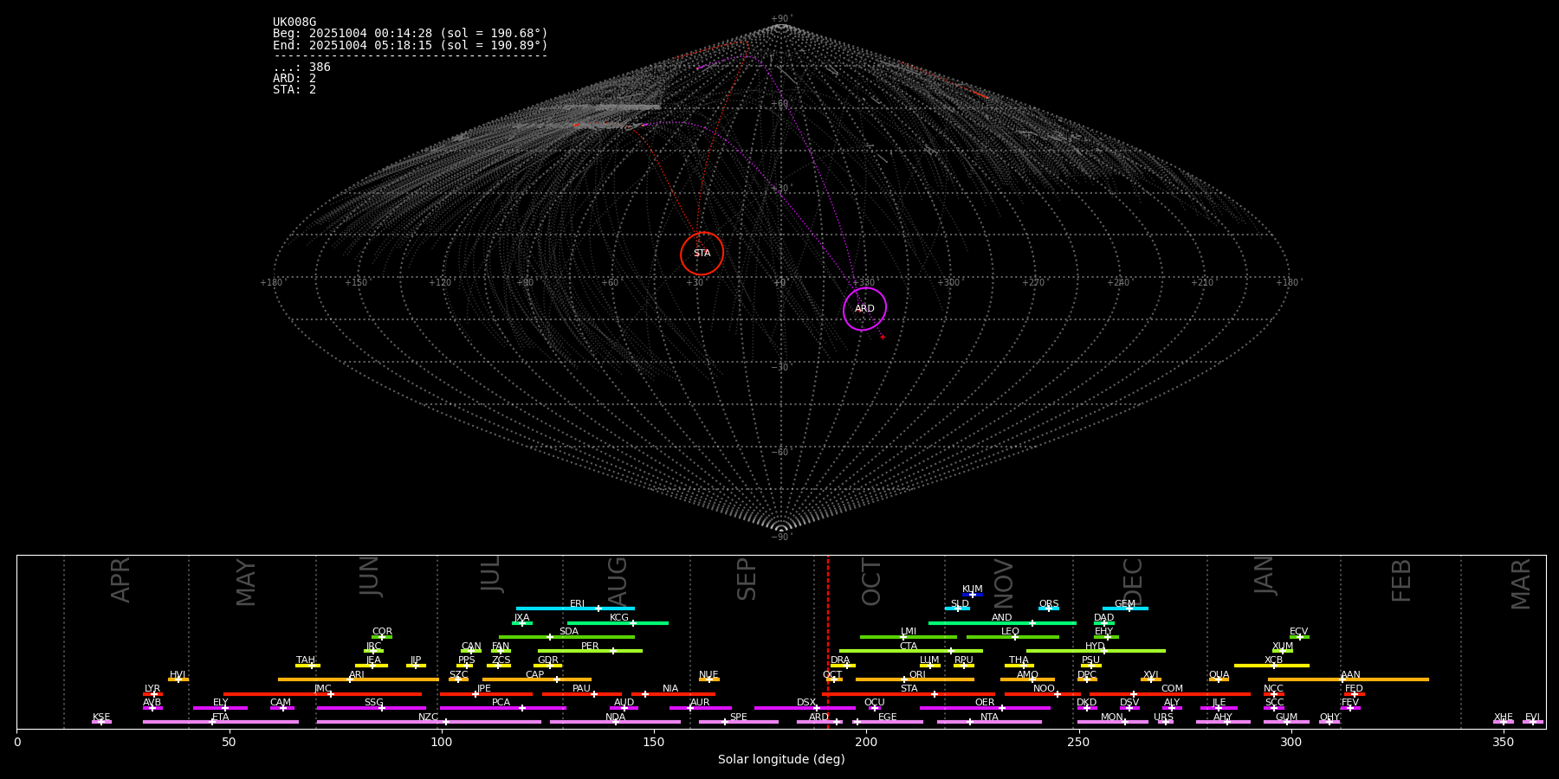Click the MAY month label in the timeline

(246, 583)
